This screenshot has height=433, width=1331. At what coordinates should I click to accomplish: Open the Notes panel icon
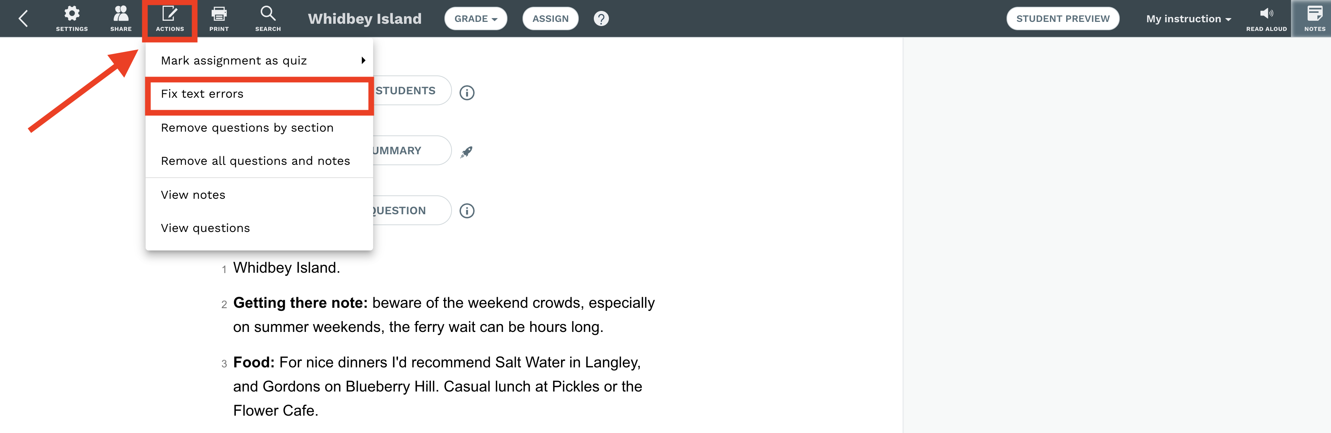click(x=1314, y=14)
